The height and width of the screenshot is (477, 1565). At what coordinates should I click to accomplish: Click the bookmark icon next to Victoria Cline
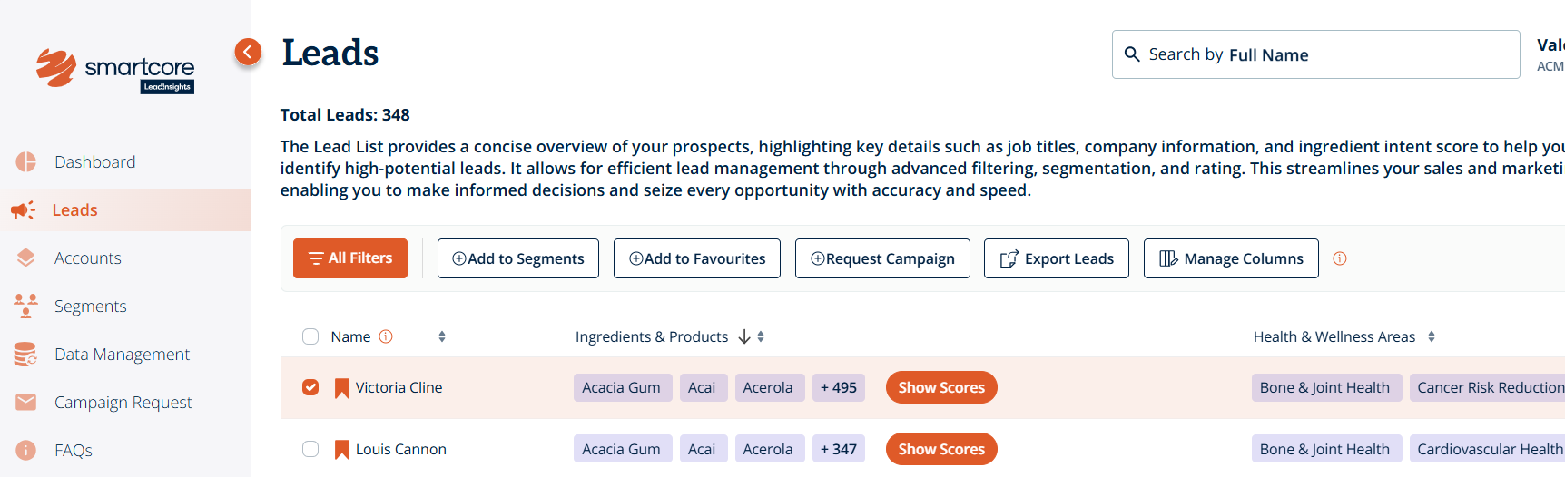pos(342,388)
